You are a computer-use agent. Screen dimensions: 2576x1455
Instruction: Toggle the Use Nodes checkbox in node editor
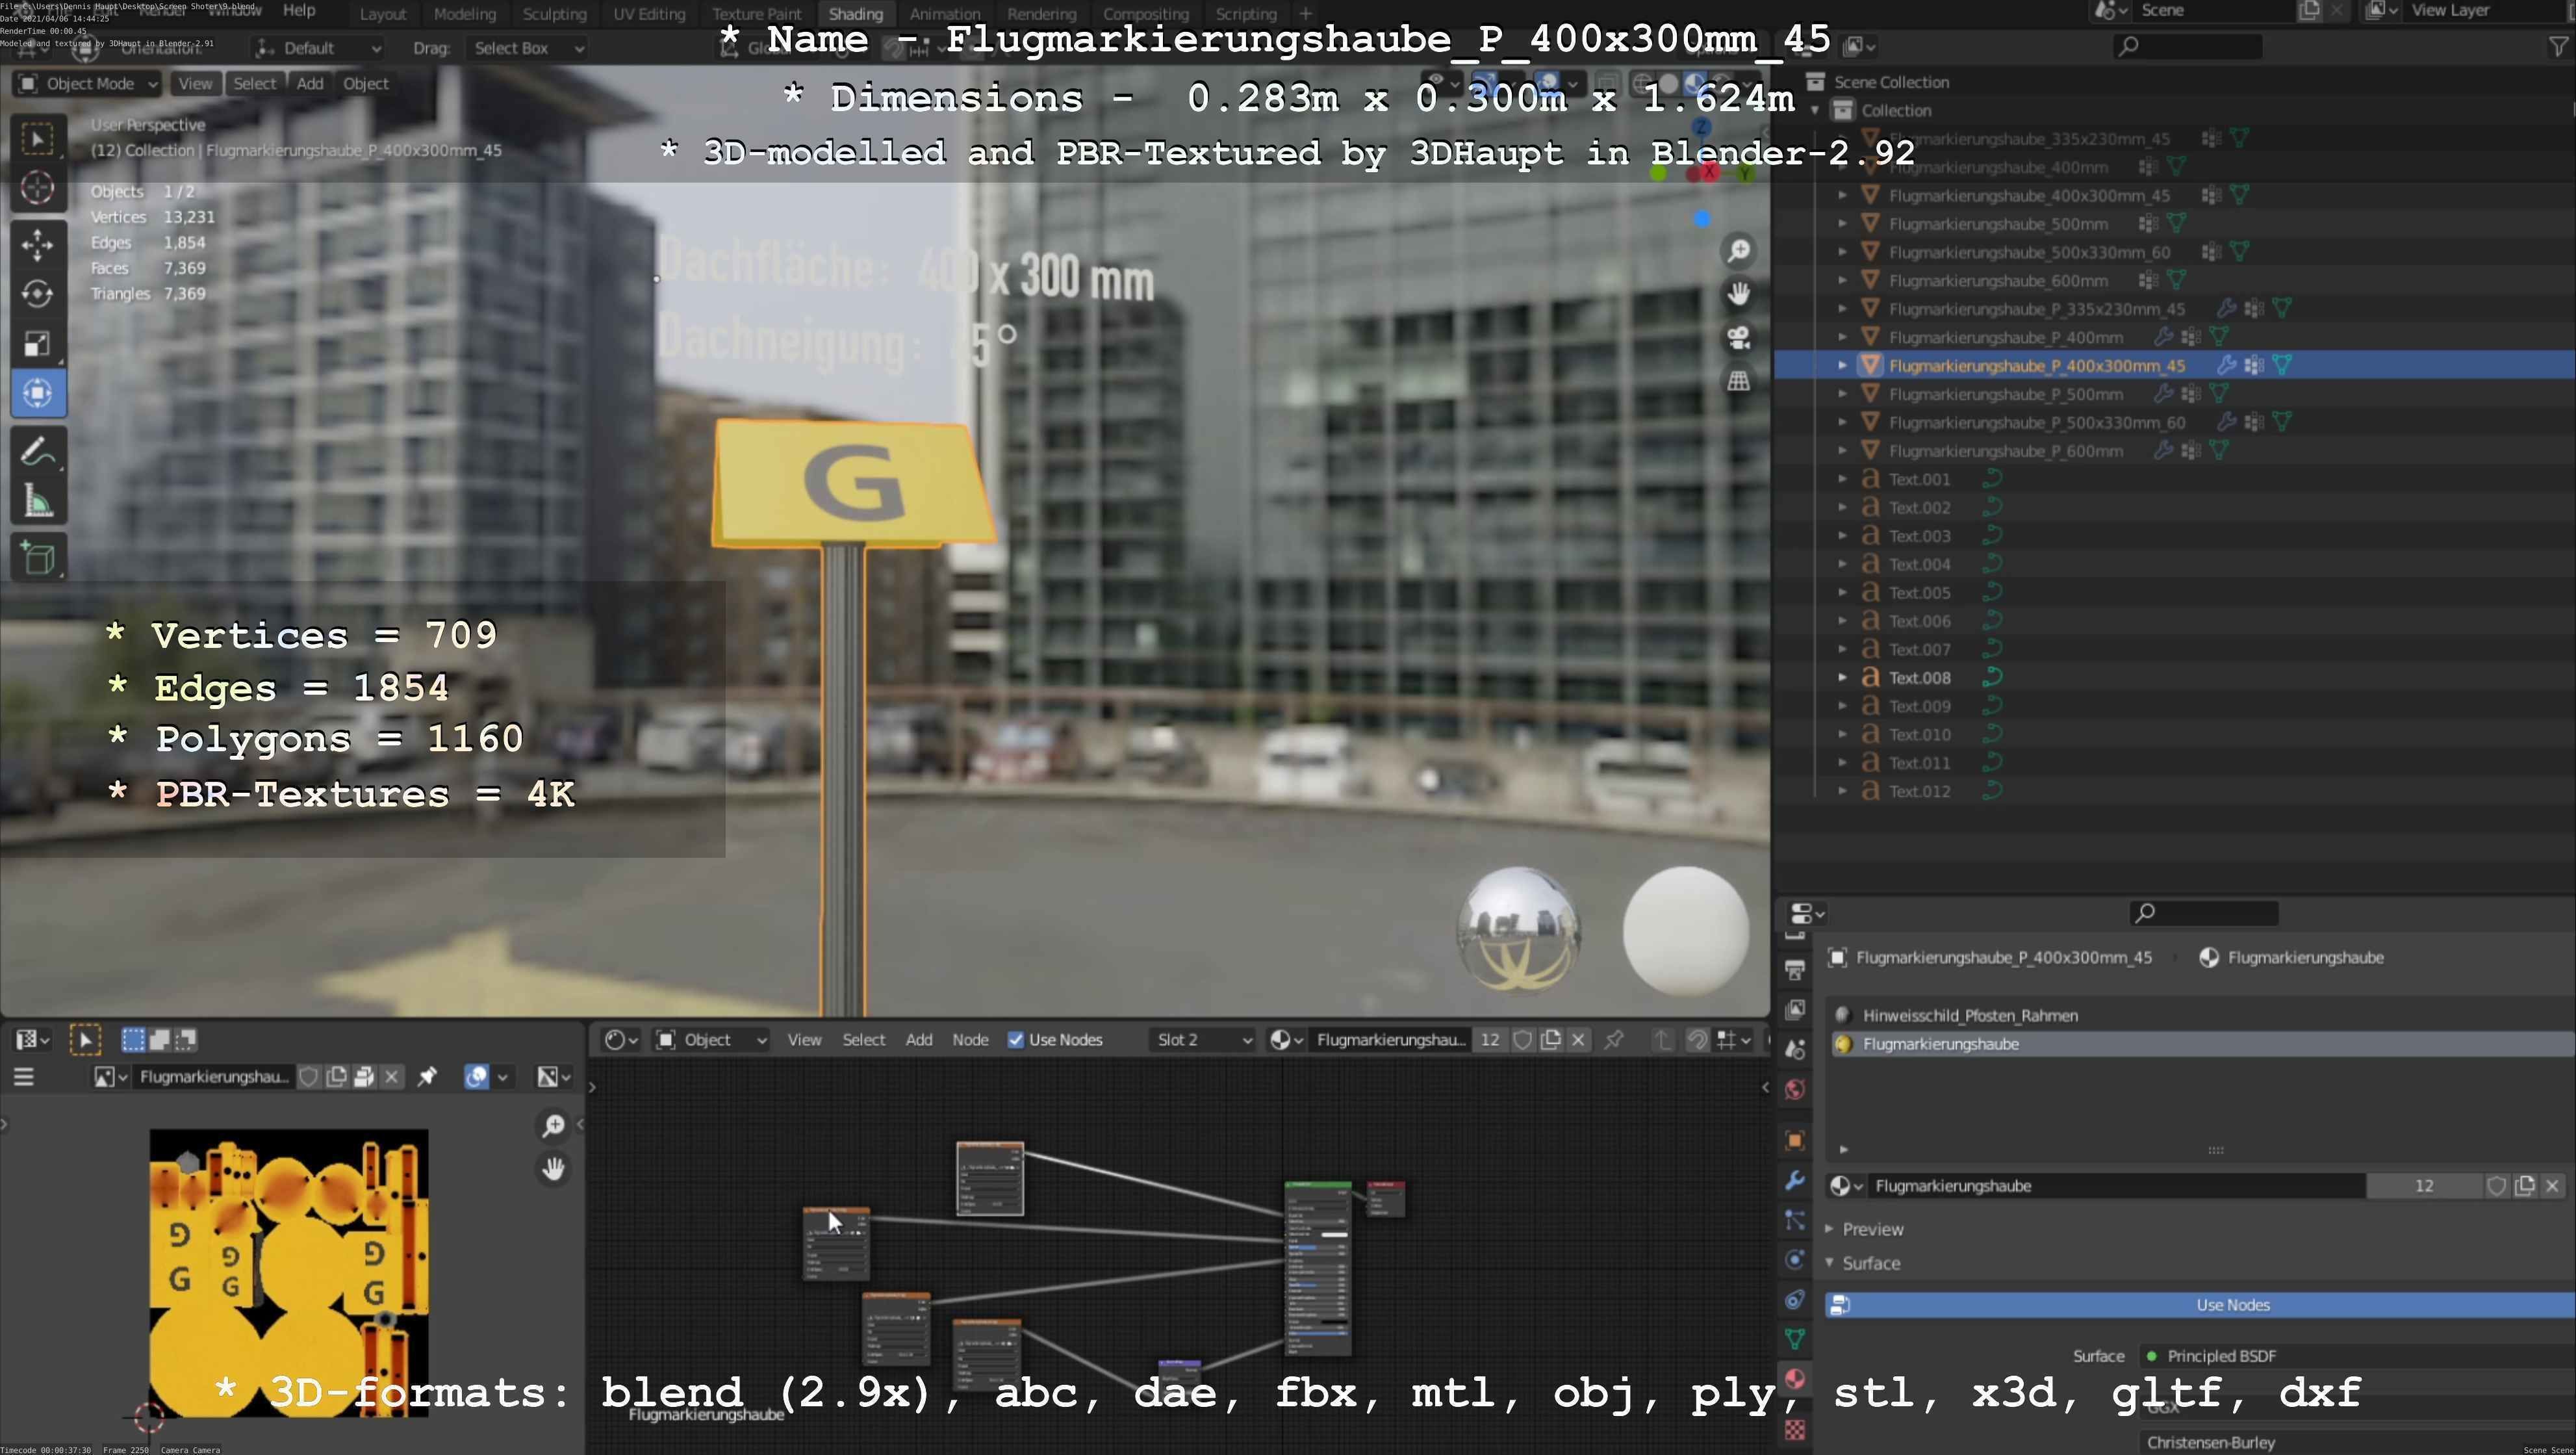point(1016,1040)
